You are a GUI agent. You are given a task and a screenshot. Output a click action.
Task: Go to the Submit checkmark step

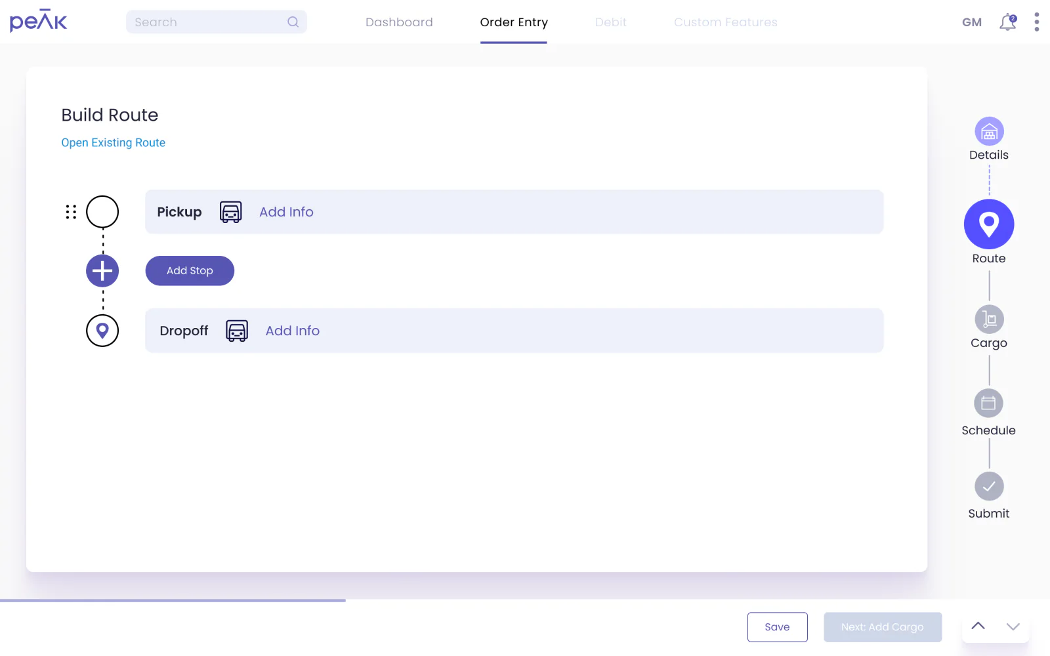click(x=989, y=487)
